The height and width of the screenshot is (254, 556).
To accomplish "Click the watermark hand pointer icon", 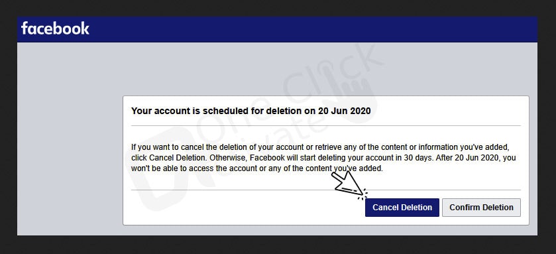I will [353, 100].
